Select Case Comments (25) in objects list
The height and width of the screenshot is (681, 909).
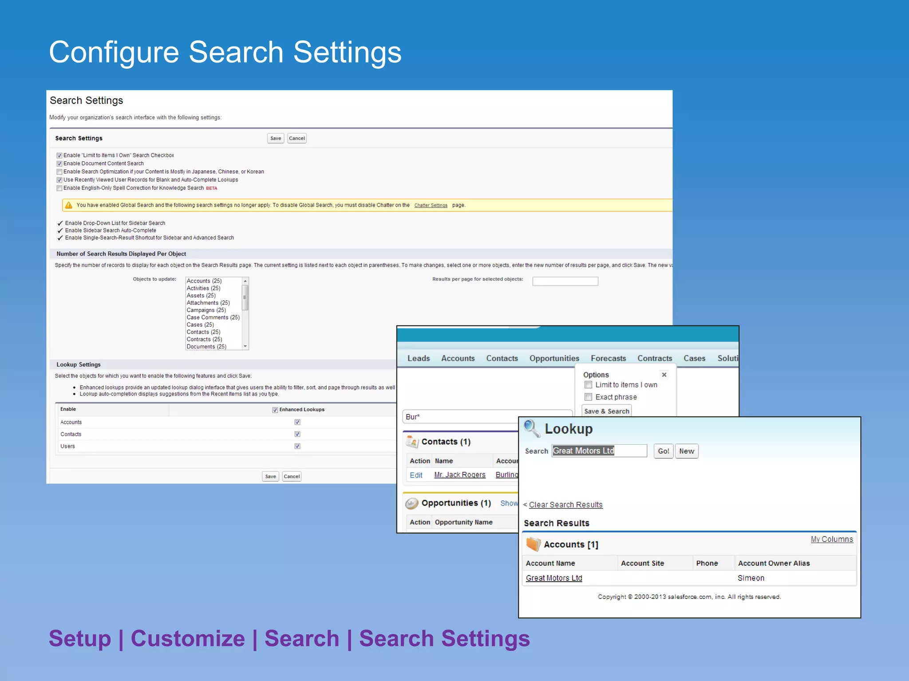(x=213, y=317)
